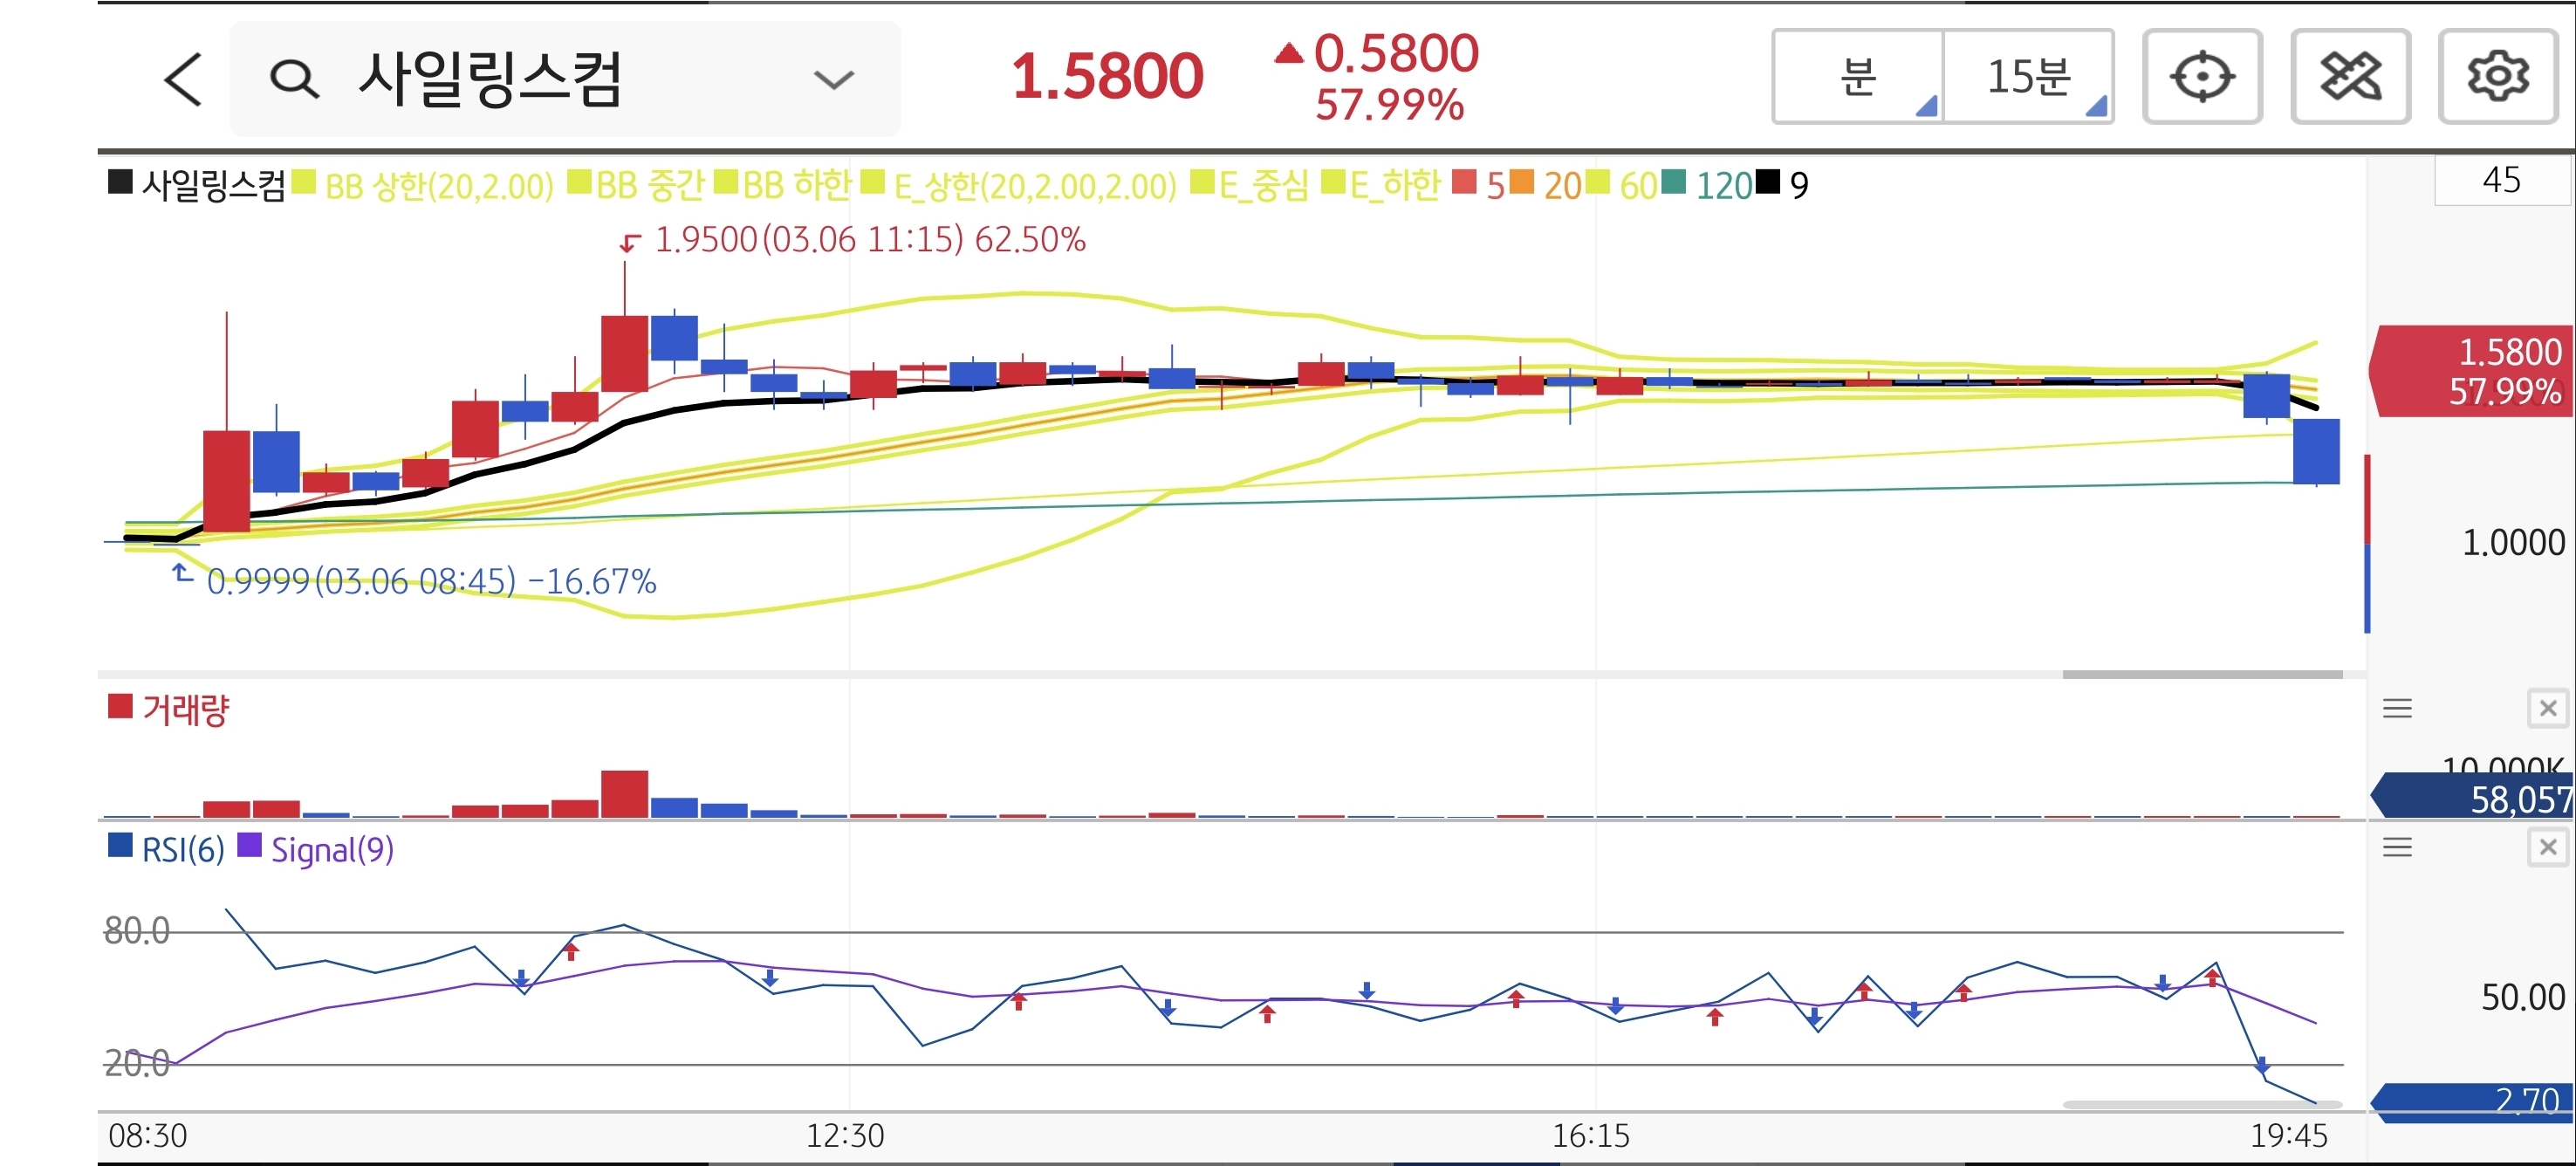Tap the back arrow icon

click(183, 79)
